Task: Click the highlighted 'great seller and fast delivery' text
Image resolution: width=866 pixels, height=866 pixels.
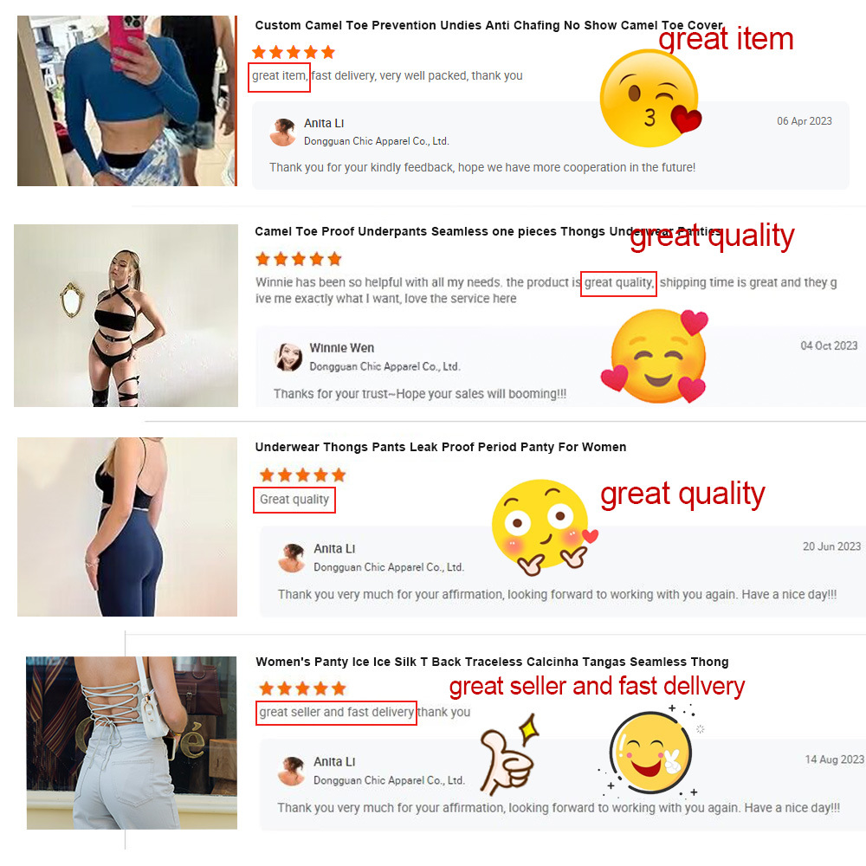Action: 336,713
